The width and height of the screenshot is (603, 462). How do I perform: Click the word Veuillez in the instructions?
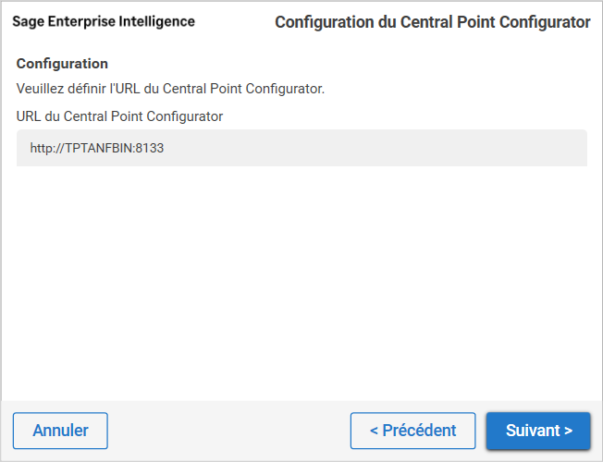coord(42,89)
